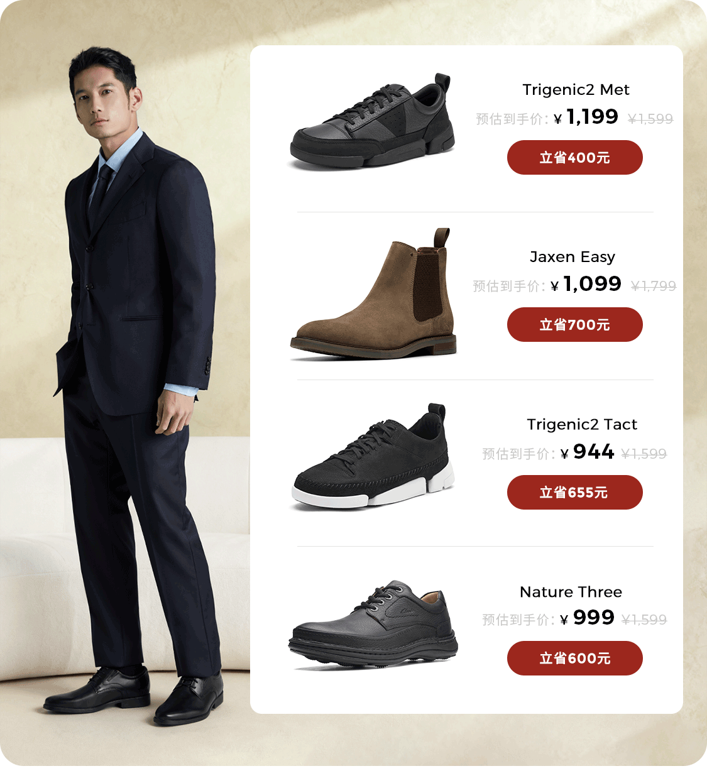The height and width of the screenshot is (771, 707).
Task: Open the Jaxen Easy brown boot image
Action: tap(373, 294)
